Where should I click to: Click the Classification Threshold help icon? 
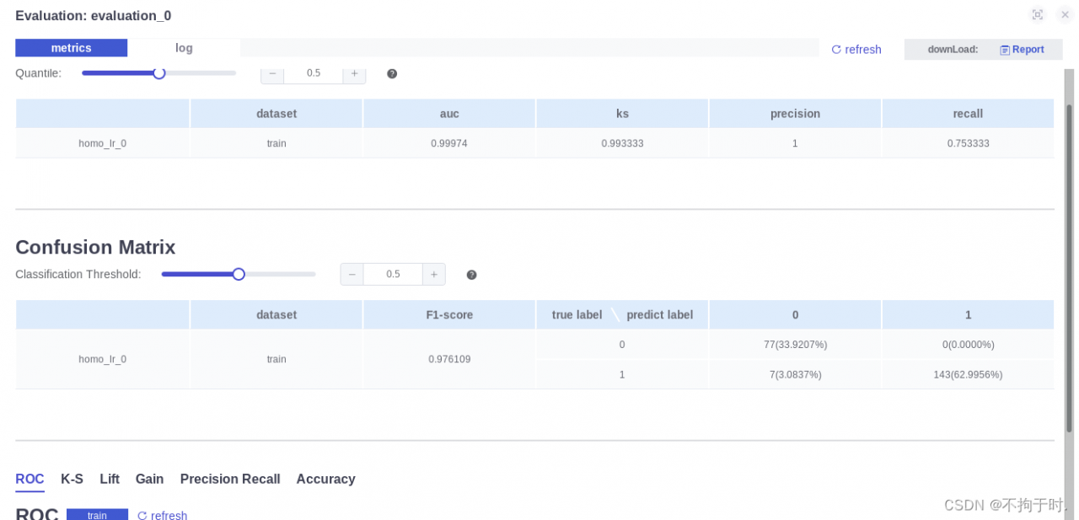pos(471,275)
